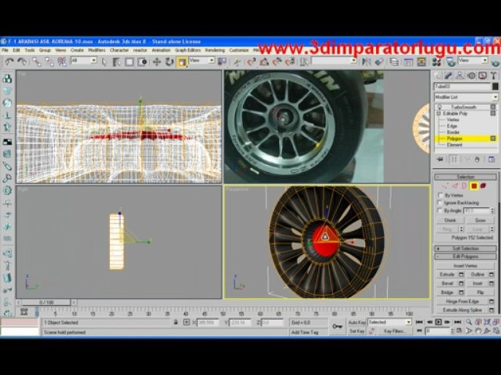The width and height of the screenshot is (501, 375).
Task: Click the Align tool in toolbar
Action: pos(379,61)
